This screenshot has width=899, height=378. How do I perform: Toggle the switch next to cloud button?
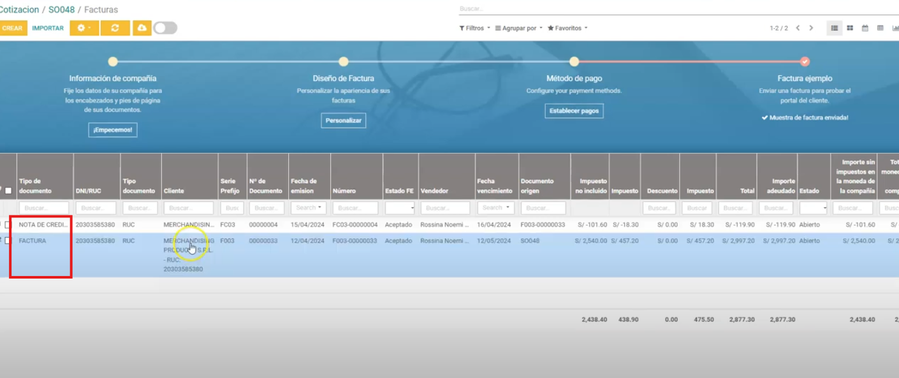(x=165, y=28)
